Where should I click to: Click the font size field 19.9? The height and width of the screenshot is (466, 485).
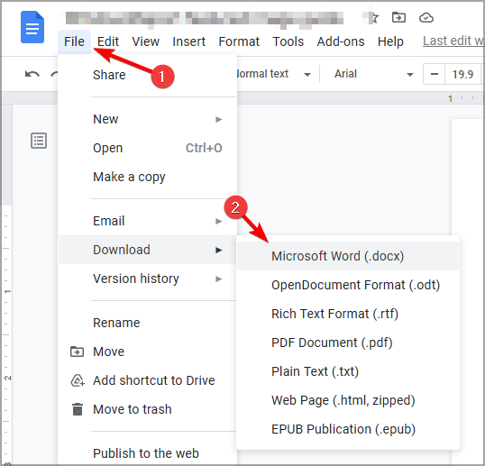[462, 74]
